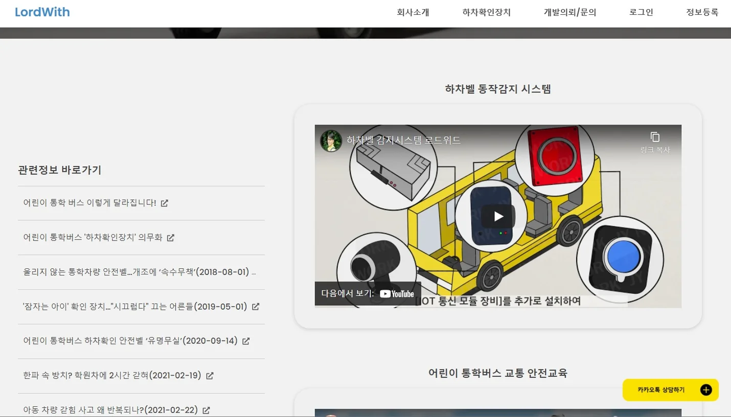Open article 울리지 않는 통학차량 안전벨 (2018-08-01)
This screenshot has width=731, height=417.
point(140,272)
